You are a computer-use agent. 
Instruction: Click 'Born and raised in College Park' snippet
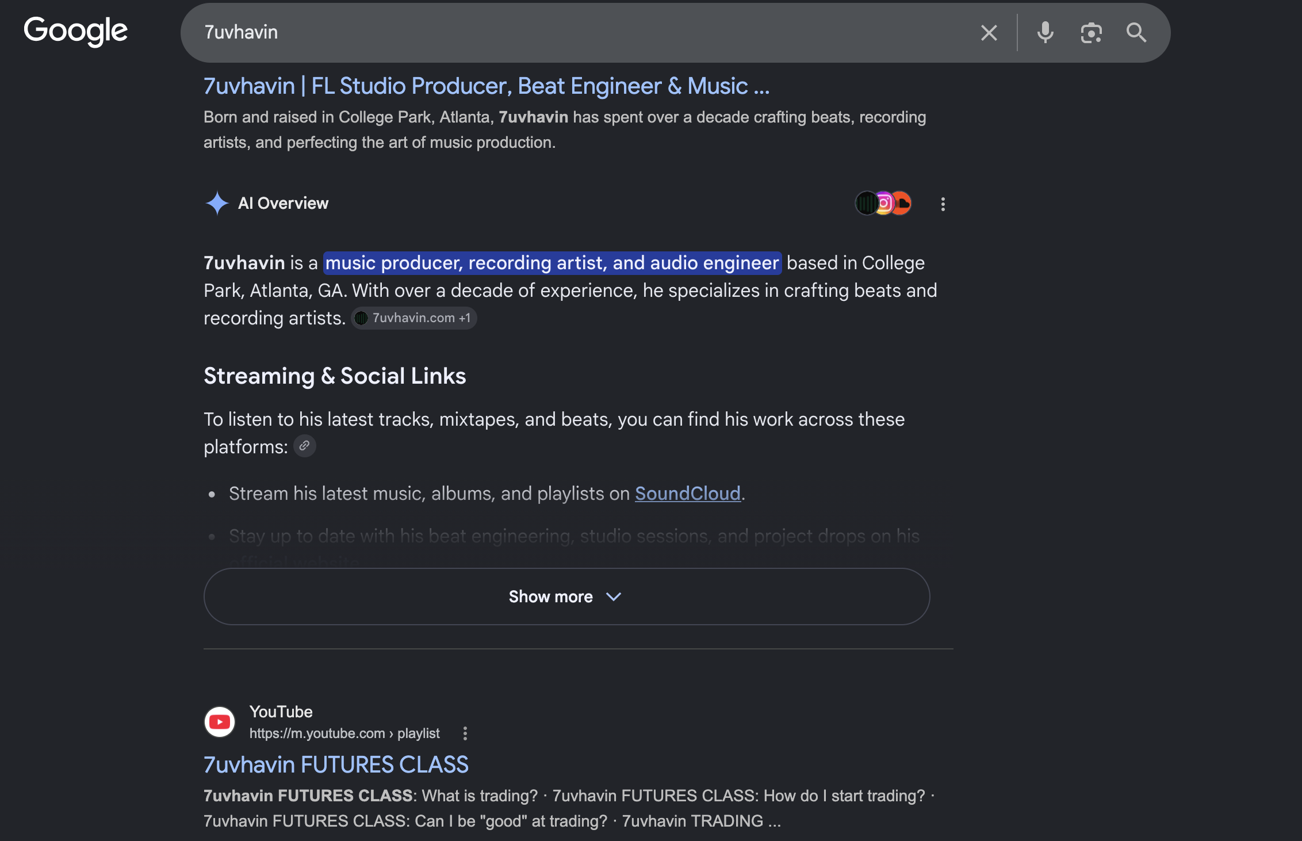(x=565, y=129)
